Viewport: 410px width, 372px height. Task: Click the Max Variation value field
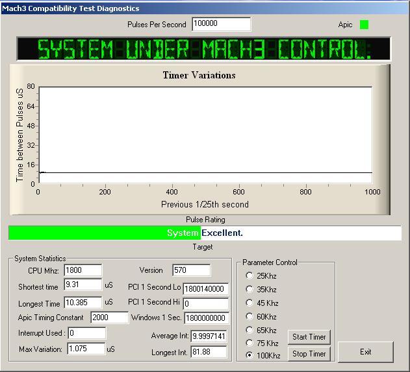(86, 349)
